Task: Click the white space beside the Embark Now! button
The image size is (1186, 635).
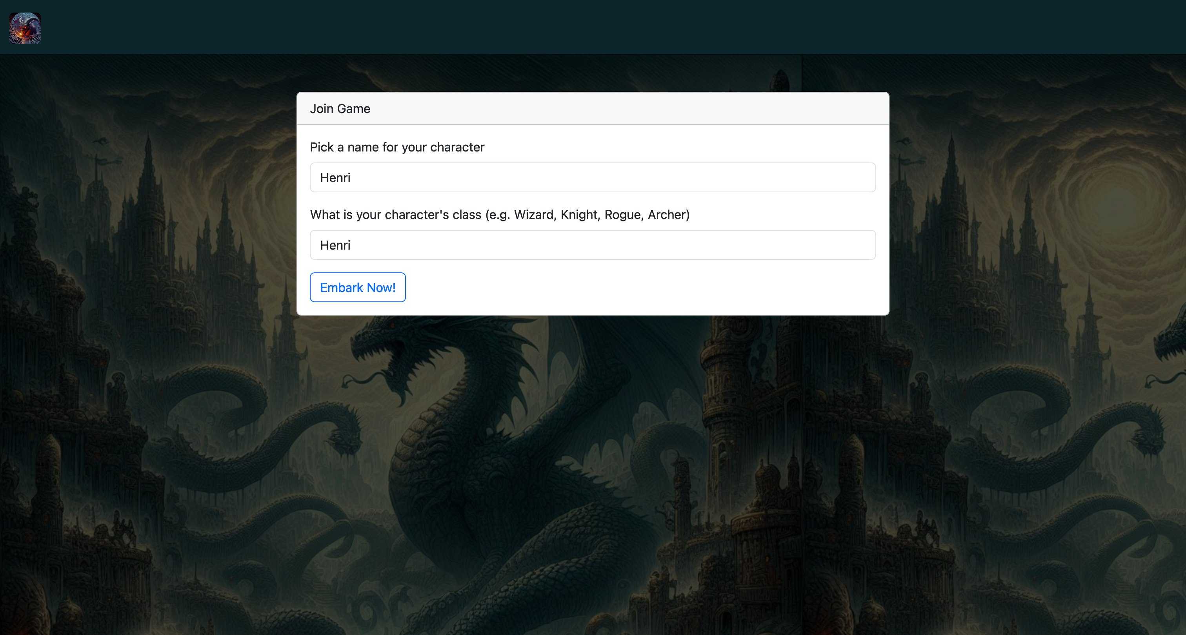Action: 644,288
